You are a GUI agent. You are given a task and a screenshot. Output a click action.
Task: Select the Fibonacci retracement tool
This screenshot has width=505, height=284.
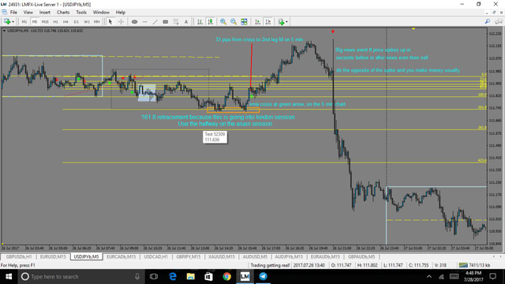(175, 21)
